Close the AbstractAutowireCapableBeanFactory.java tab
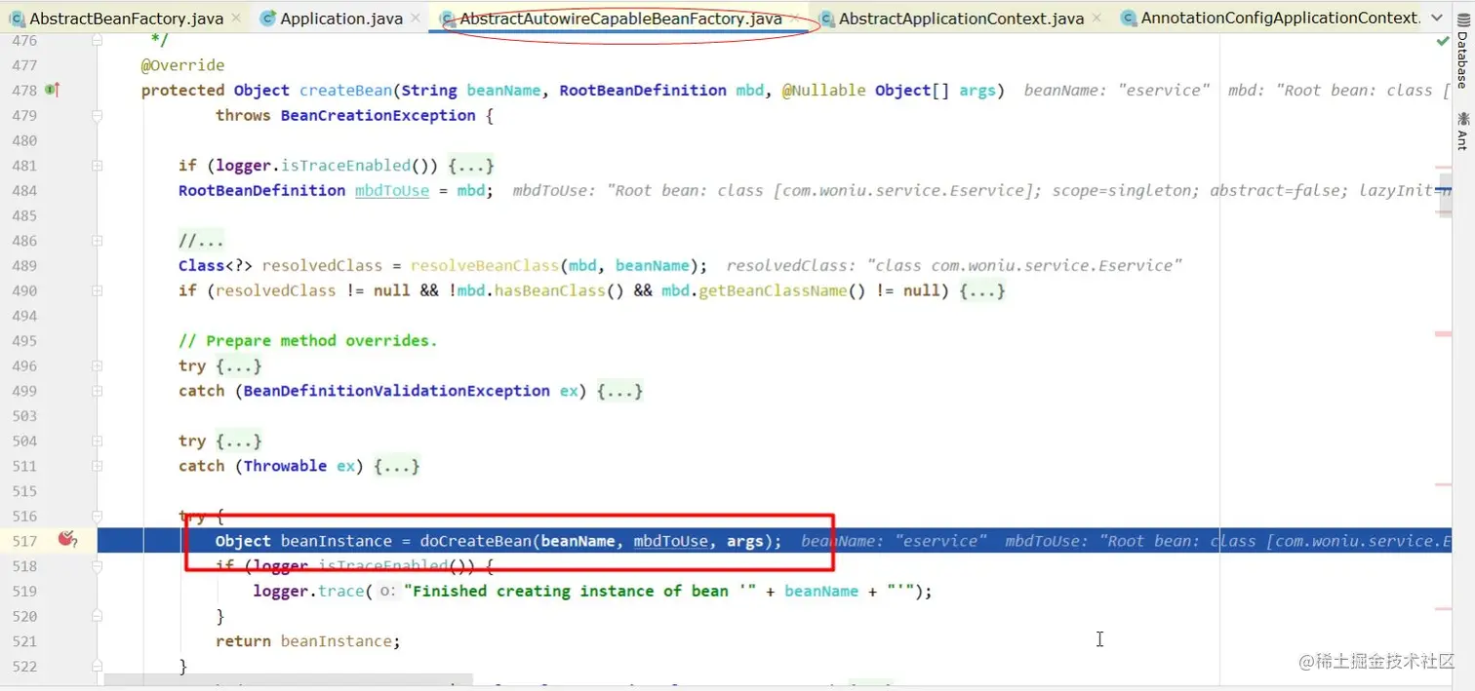 [795, 19]
